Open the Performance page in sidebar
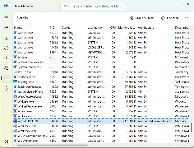Screen dimensions: 194x148 [x=6, y=38]
